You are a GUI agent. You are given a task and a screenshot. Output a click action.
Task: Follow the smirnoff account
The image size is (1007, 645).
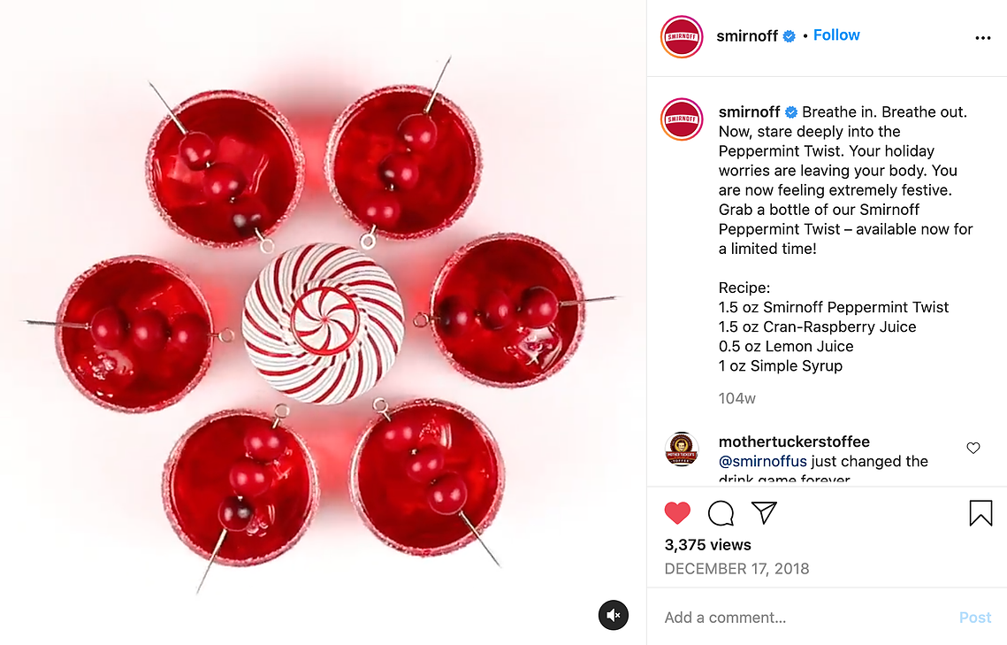(x=836, y=35)
